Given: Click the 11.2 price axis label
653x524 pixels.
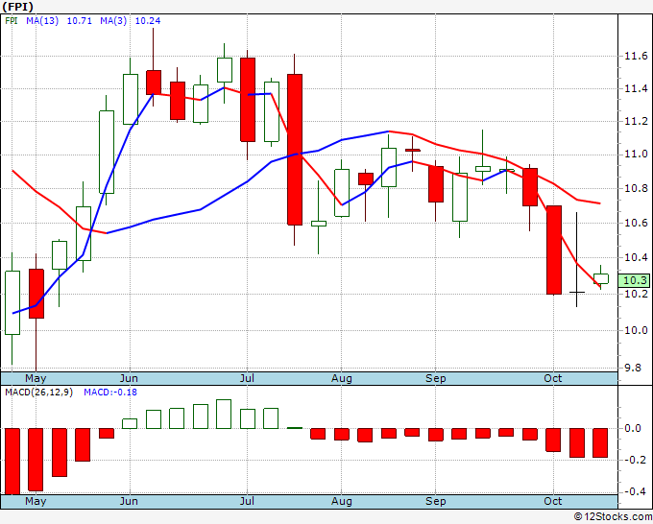Looking at the screenshot, I should [x=636, y=122].
